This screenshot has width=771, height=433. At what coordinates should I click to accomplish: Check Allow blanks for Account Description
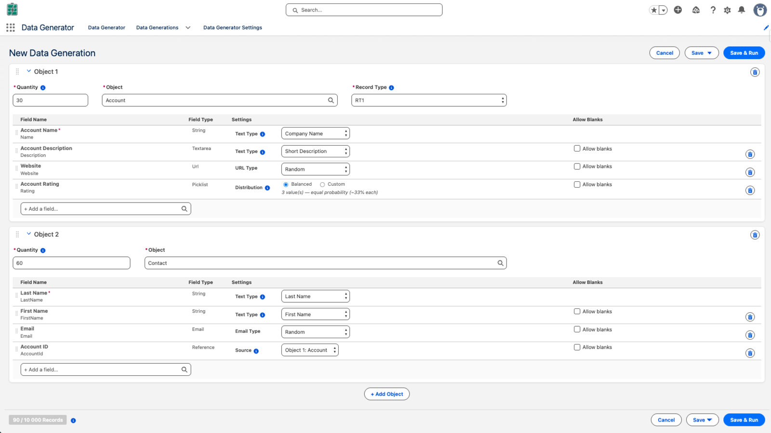click(x=577, y=149)
